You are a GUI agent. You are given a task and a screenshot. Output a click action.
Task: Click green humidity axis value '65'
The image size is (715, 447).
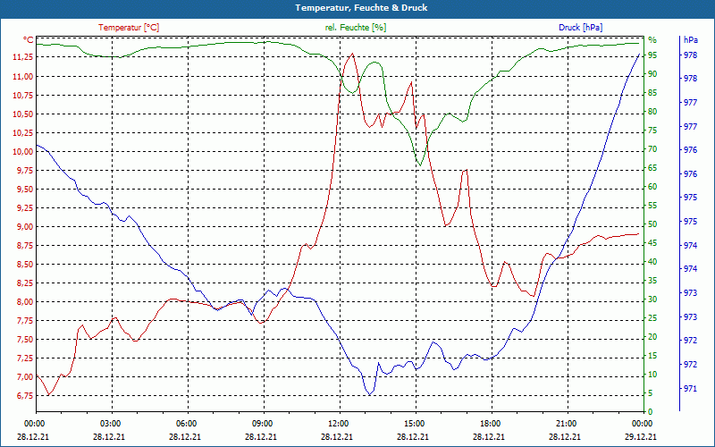(x=652, y=168)
